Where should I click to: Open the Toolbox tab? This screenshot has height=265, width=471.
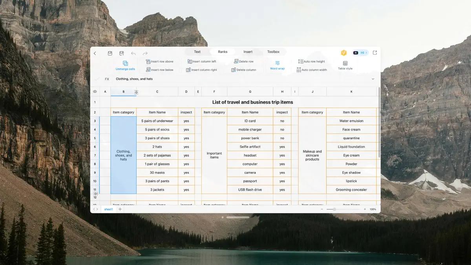[x=273, y=51]
